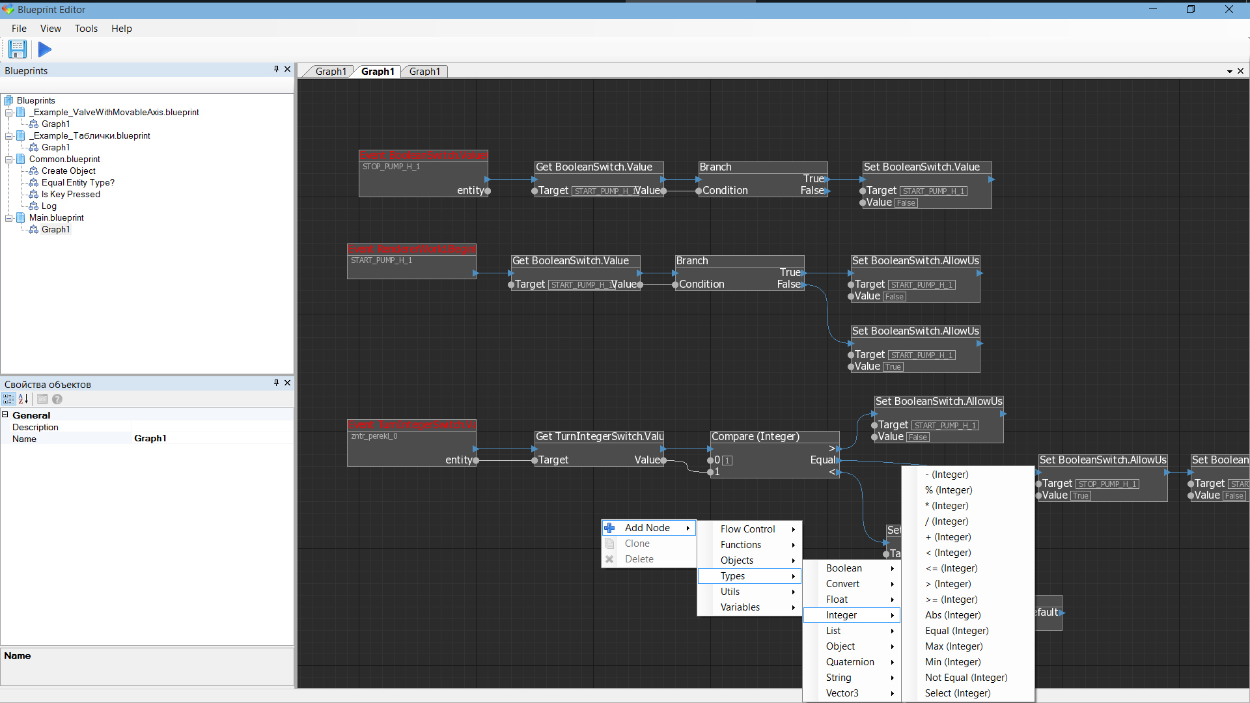Image resolution: width=1250 pixels, height=703 pixels.
Task: Switch properties to categorized view icon
Action: (x=8, y=399)
